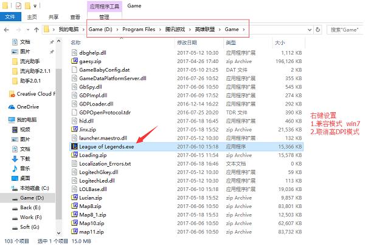Select Localization_Errors.txt file icon
This screenshot has height=245, width=368.
[x=74, y=163]
